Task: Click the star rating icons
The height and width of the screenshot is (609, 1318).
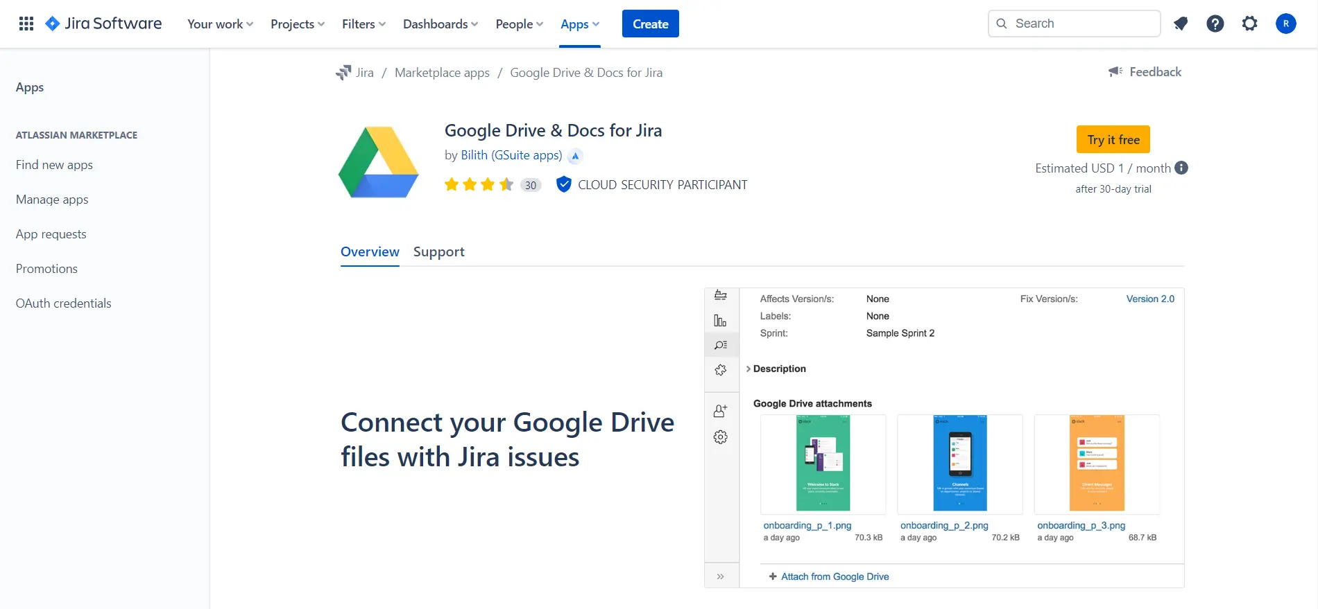Action: tap(479, 184)
